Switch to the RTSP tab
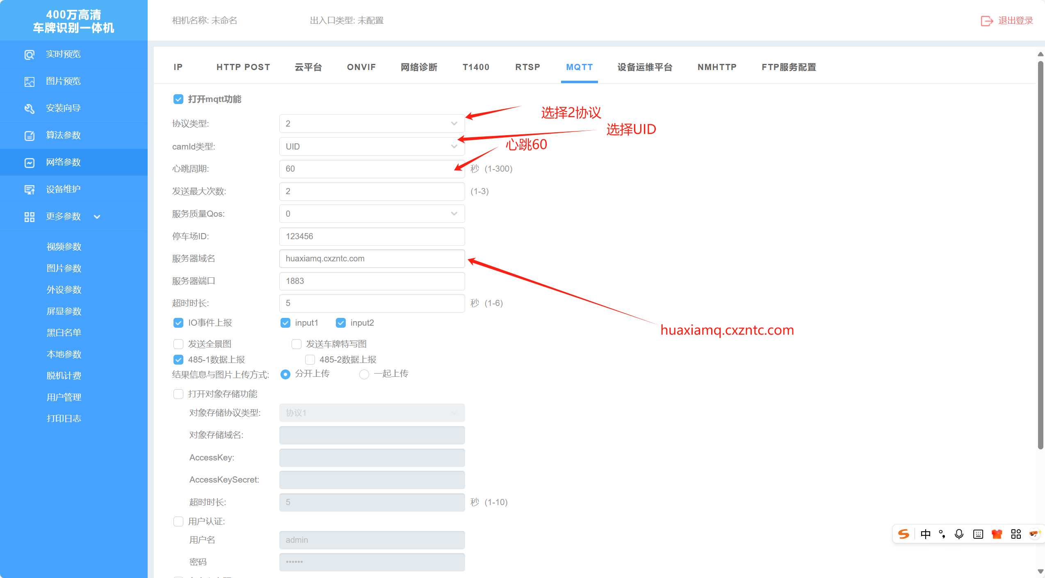Screen dimensions: 1045x578 [x=527, y=67]
